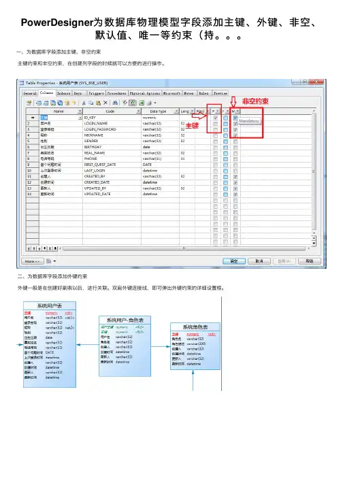Toggle the F box for PHONE row
This screenshot has width=343, height=485.
pos(226,159)
